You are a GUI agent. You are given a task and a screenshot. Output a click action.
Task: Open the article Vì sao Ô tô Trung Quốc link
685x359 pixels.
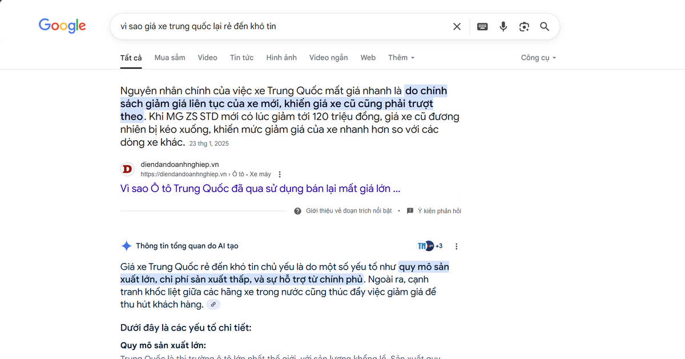[260, 188]
